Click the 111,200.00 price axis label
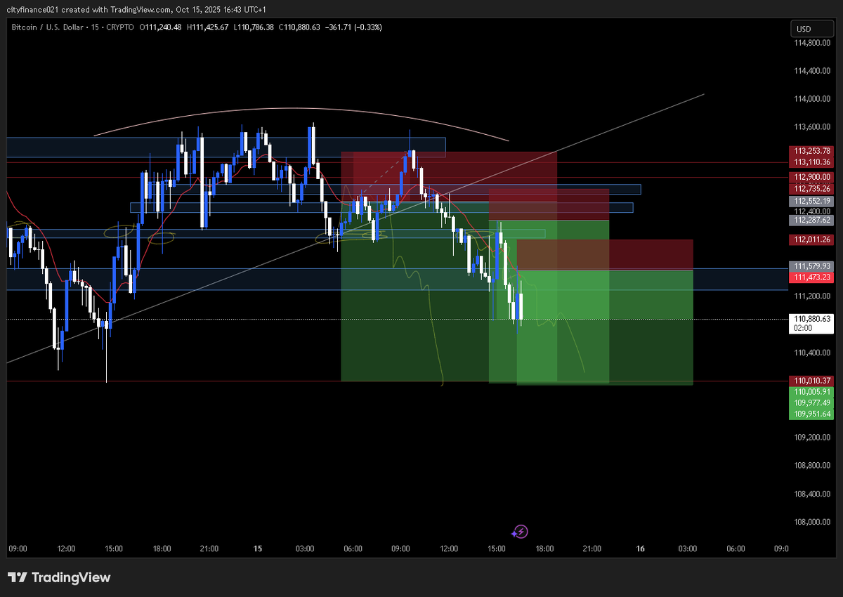Screen dimensions: 843x597 (811, 296)
